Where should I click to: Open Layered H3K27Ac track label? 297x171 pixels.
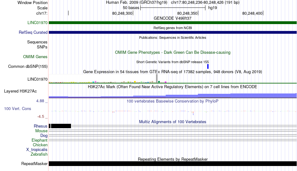point(20,91)
